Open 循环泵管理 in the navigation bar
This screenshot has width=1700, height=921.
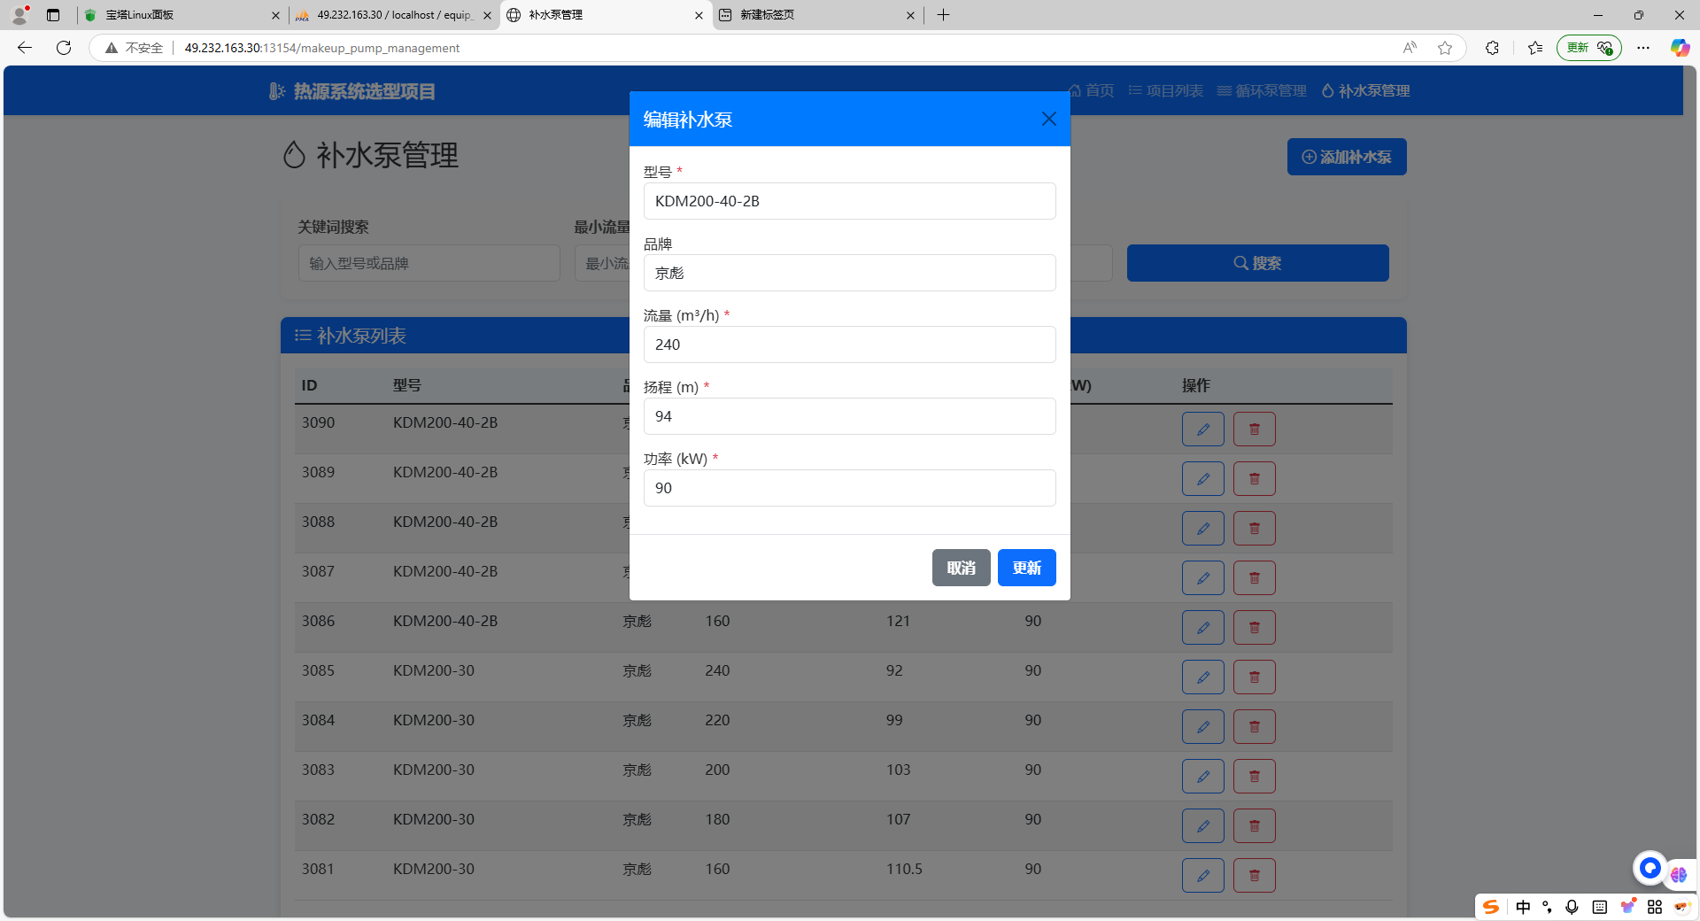[1262, 90]
